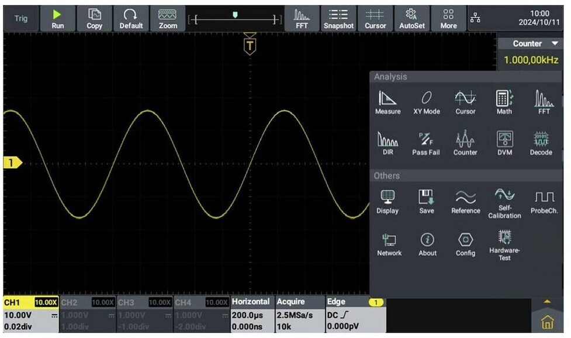
Task: Click the horizontal position bar marker
Action: [x=235, y=16]
